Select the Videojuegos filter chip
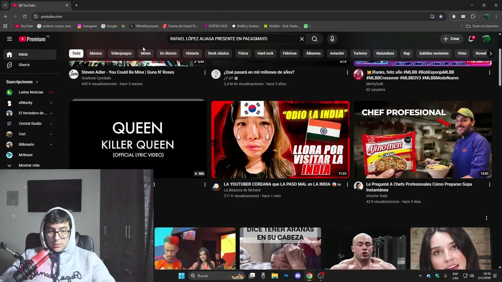 click(x=121, y=53)
